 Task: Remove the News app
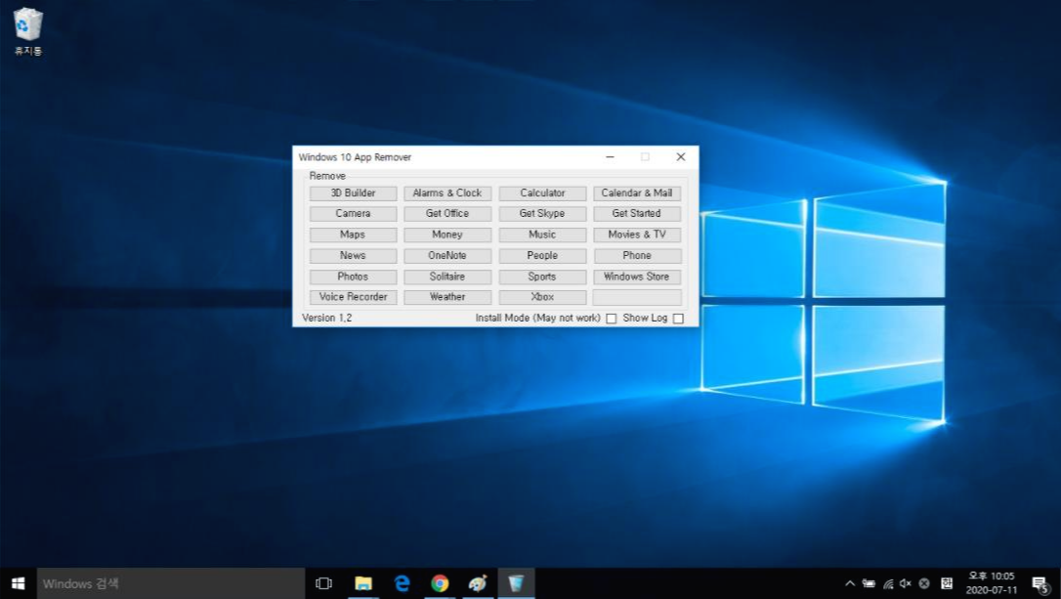pyautogui.click(x=354, y=256)
